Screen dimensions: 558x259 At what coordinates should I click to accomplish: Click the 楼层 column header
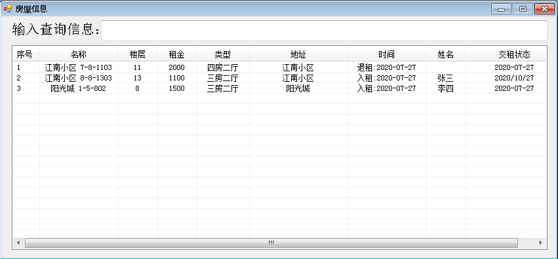click(x=137, y=54)
